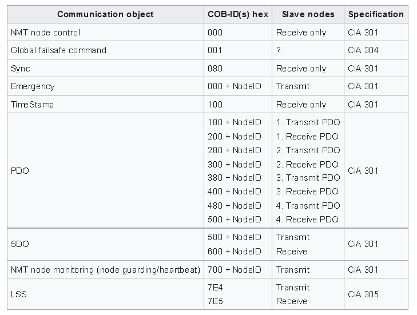Click the LSS row label
The width and height of the screenshot is (417, 315).
pyautogui.click(x=19, y=294)
